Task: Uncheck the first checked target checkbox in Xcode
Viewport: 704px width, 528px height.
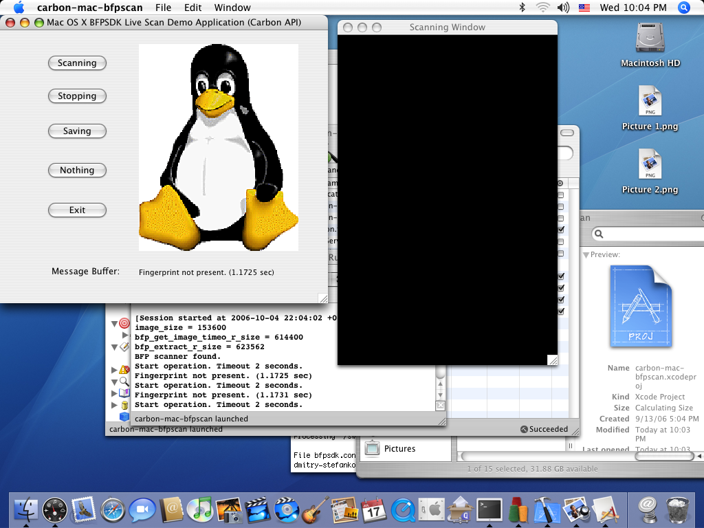Action: pyautogui.click(x=561, y=230)
